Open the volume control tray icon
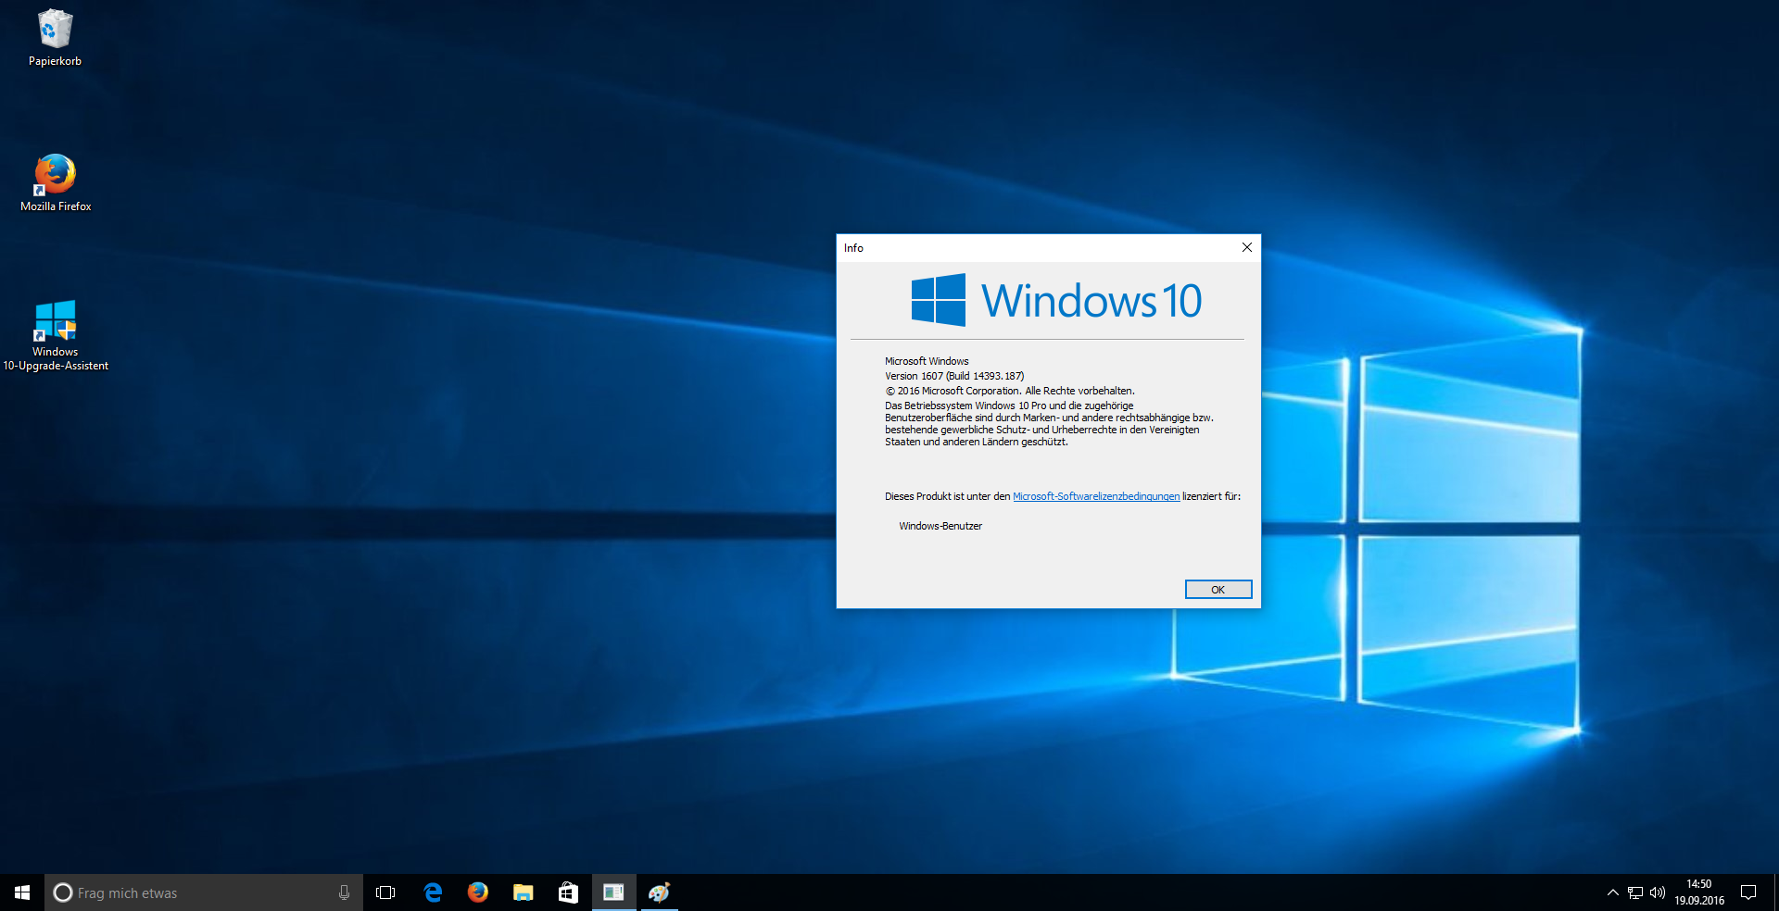 click(x=1658, y=892)
